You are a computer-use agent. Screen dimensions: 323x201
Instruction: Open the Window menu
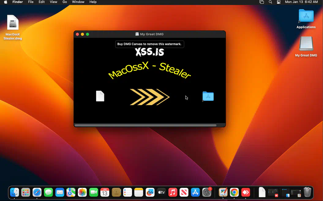[x=78, y=2]
